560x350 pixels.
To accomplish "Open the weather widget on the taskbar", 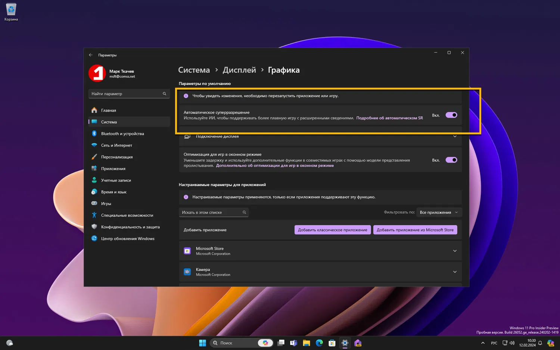I will (10, 343).
